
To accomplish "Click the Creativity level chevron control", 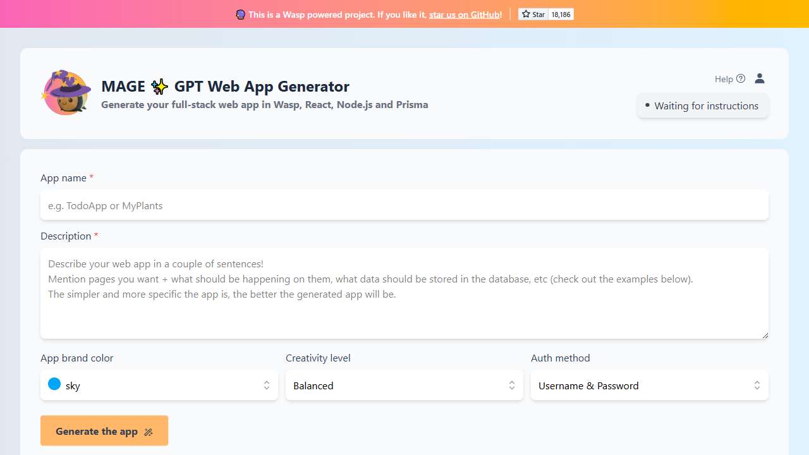I will [x=512, y=385].
